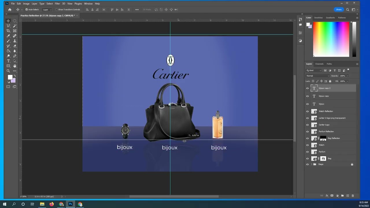
Task: Click the Home icon in options bar
Action: pyautogui.click(x=10, y=10)
